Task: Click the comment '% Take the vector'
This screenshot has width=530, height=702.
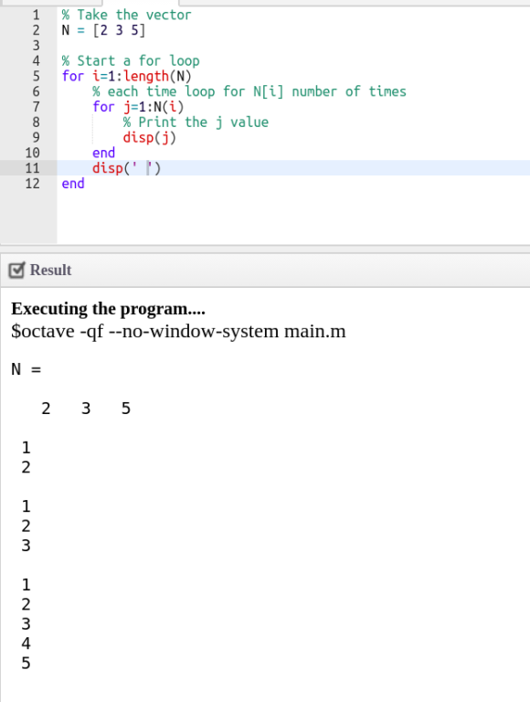Action: tap(127, 15)
